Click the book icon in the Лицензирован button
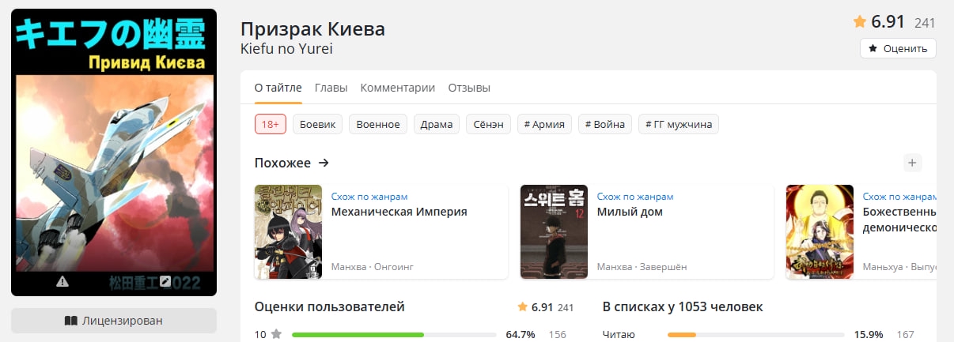 pyautogui.click(x=70, y=321)
